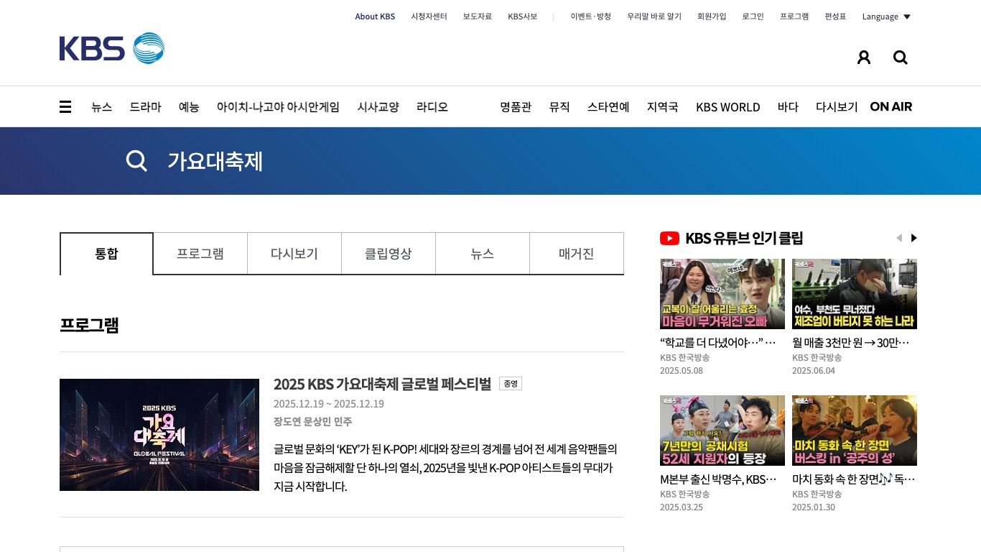Play the 버스킹 in 공주의 성 clip

click(855, 431)
